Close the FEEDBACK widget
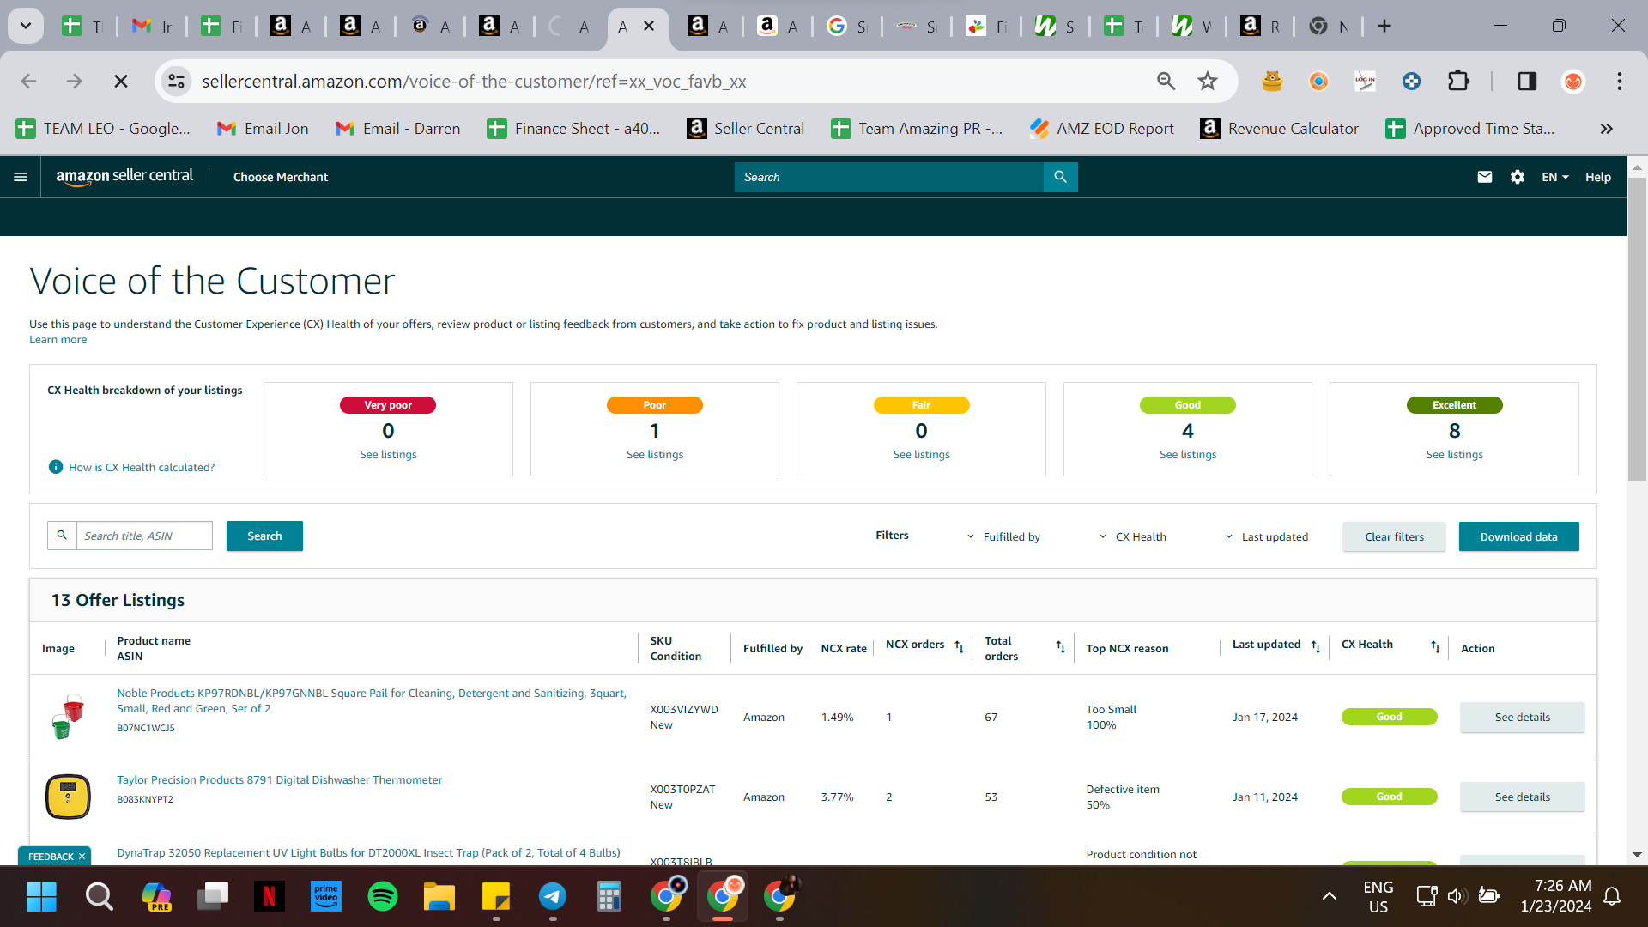 coord(82,857)
